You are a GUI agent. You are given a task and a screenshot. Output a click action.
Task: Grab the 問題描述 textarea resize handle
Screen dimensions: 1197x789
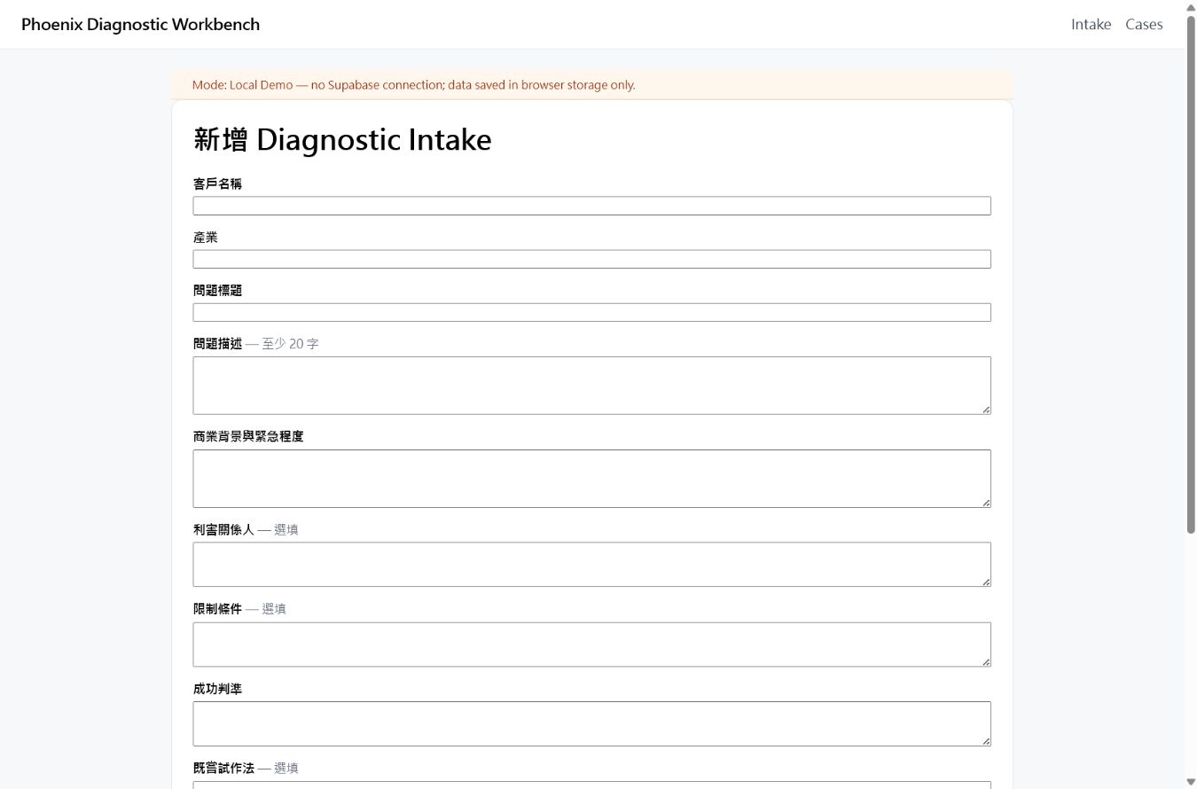click(x=985, y=409)
